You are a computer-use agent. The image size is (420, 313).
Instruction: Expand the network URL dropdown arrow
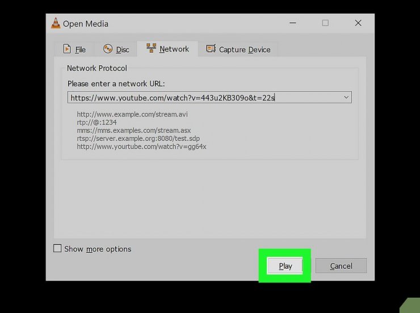346,98
